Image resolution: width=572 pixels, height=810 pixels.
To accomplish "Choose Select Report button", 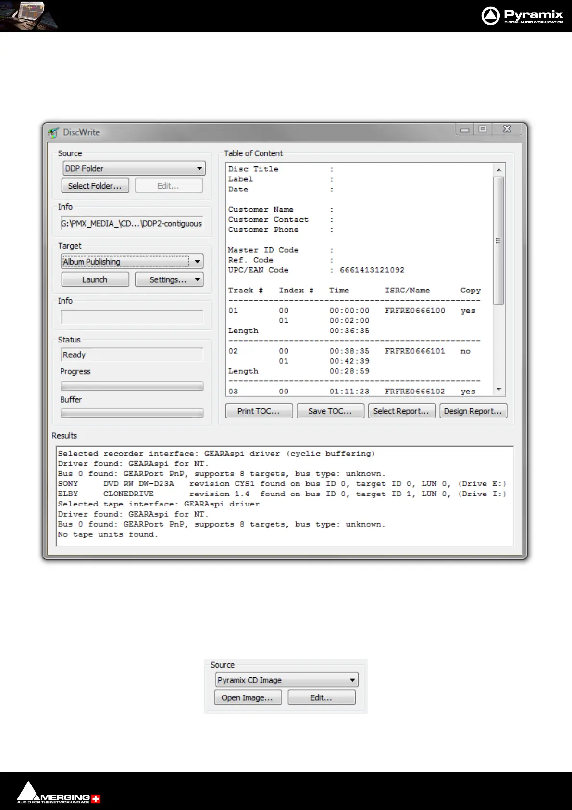I will pos(401,411).
